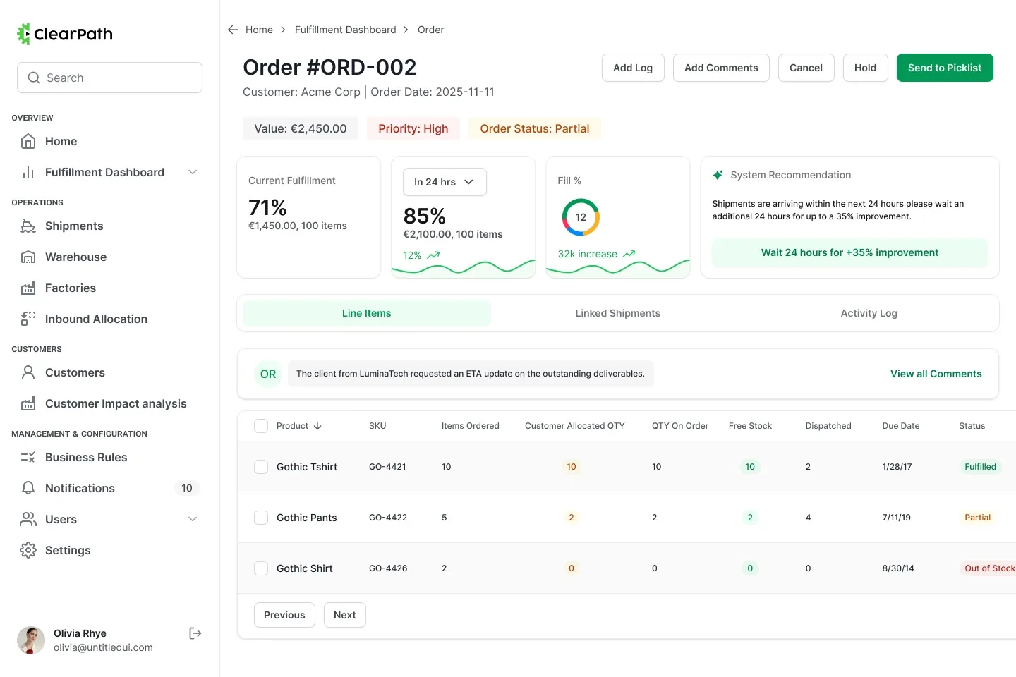The width and height of the screenshot is (1016, 677).
Task: Click the Previous pagination button
Action: coord(284,615)
